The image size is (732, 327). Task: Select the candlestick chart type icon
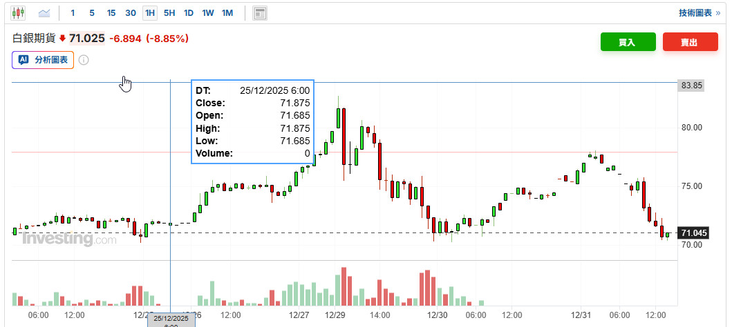click(18, 13)
